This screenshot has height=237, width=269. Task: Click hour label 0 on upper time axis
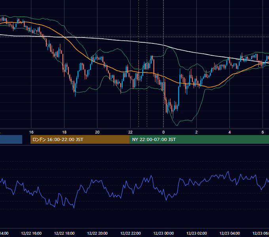coord(163,132)
